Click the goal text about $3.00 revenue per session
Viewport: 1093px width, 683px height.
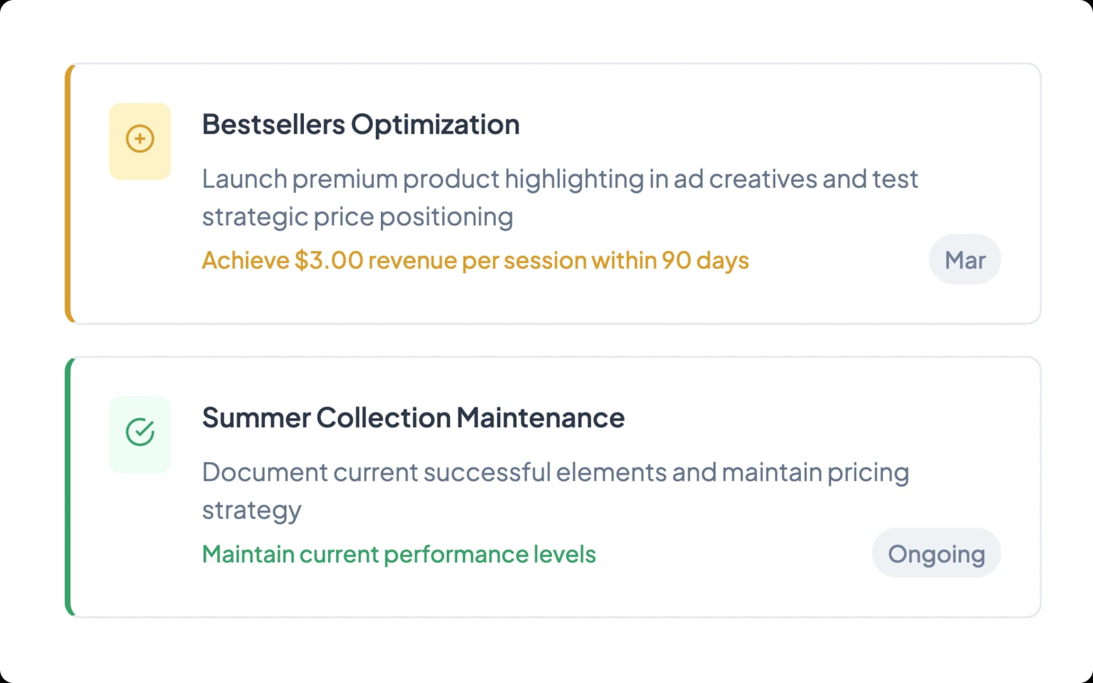coord(475,260)
